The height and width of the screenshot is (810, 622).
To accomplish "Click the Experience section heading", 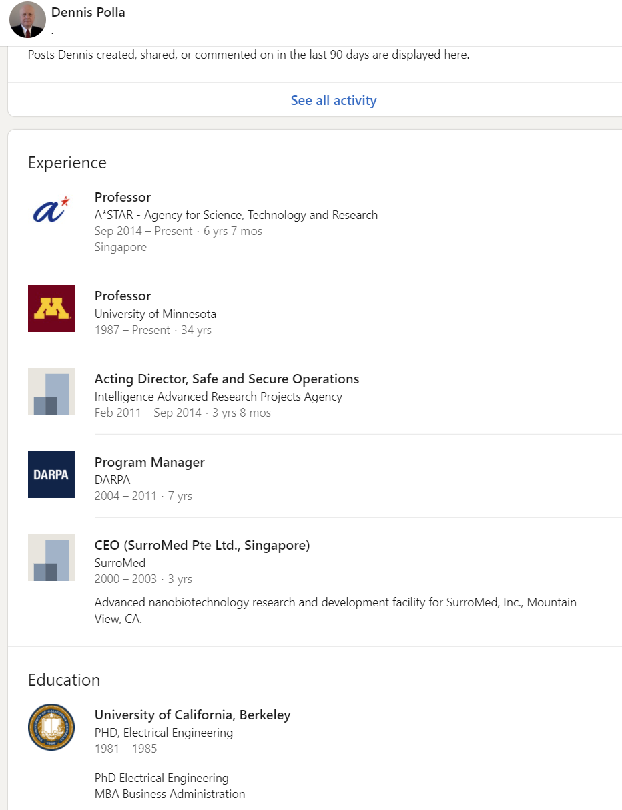I will 67,162.
